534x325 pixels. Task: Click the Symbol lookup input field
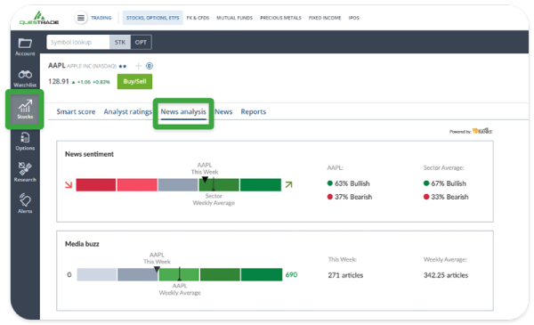(x=78, y=42)
